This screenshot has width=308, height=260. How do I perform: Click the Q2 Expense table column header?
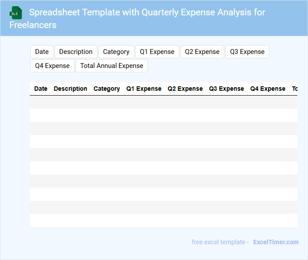185,89
